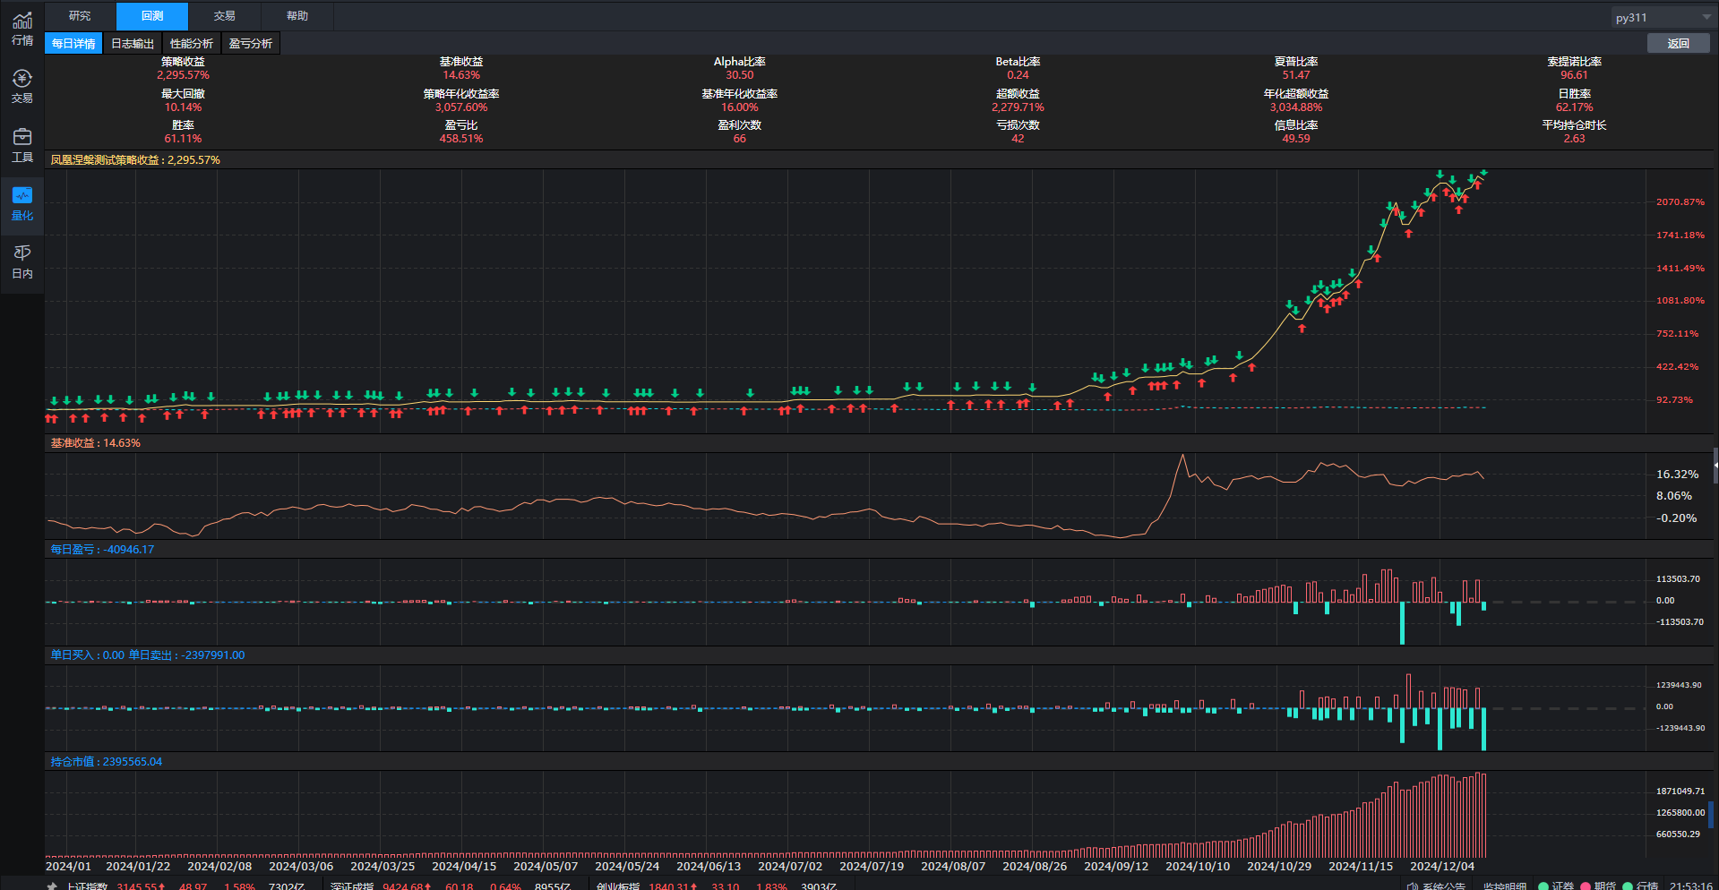Open the 交易 trading icon in sidebar
The height and width of the screenshot is (890, 1719).
pyautogui.click(x=22, y=87)
